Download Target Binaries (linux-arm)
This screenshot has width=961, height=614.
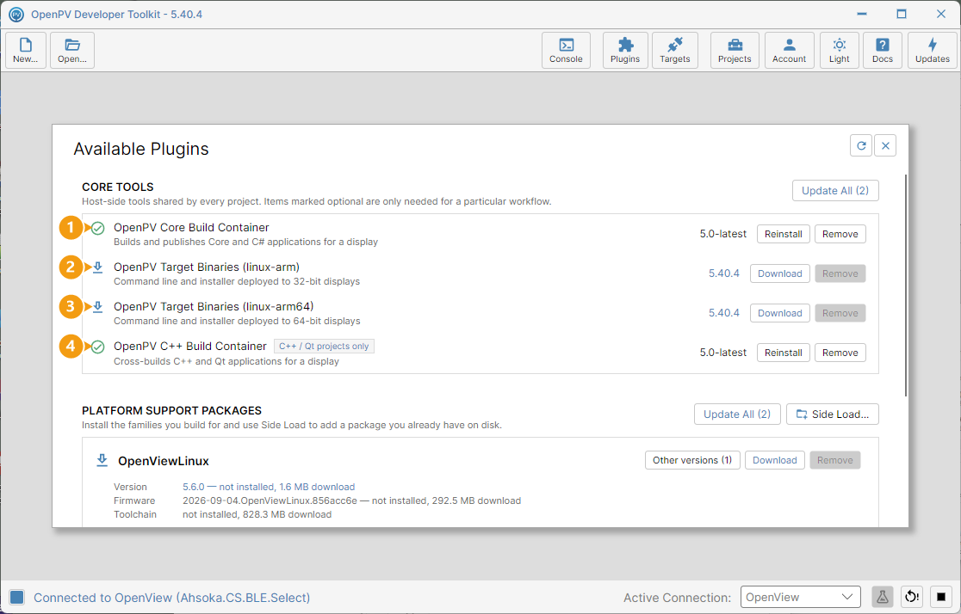coord(779,273)
